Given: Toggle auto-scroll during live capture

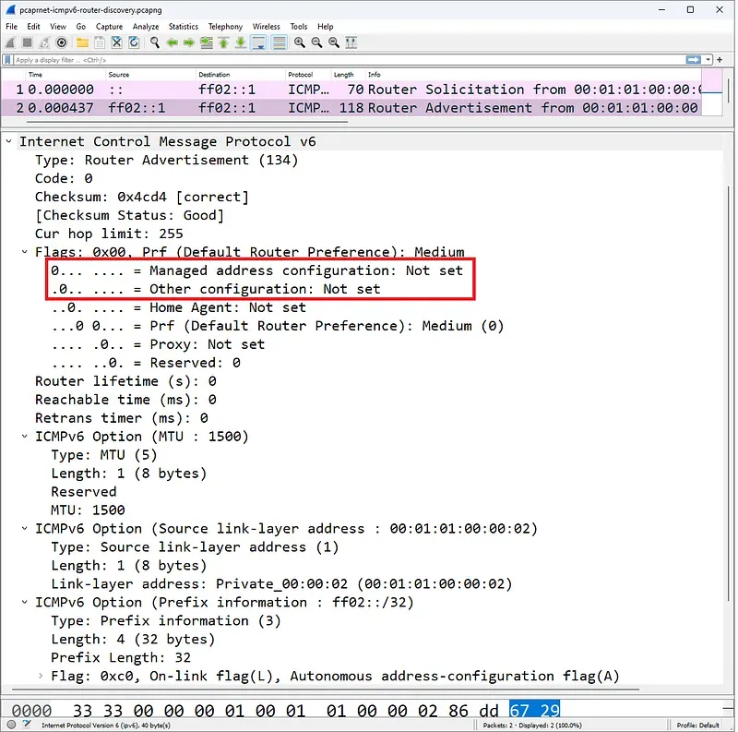Looking at the screenshot, I should pyautogui.click(x=259, y=42).
